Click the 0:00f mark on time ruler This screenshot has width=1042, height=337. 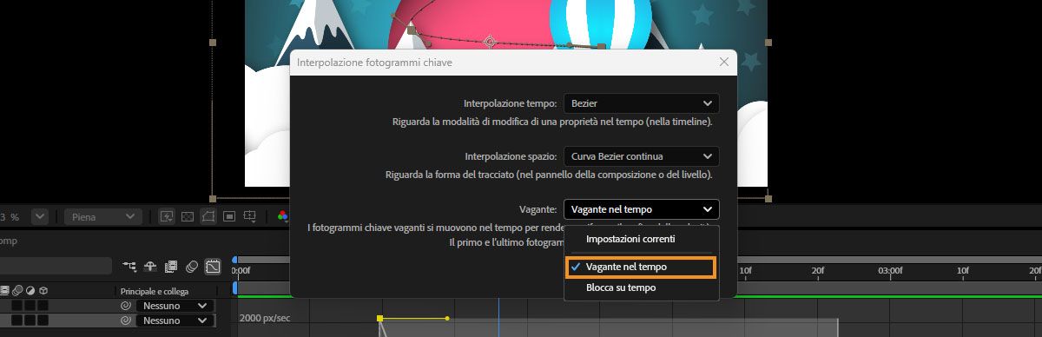241,271
